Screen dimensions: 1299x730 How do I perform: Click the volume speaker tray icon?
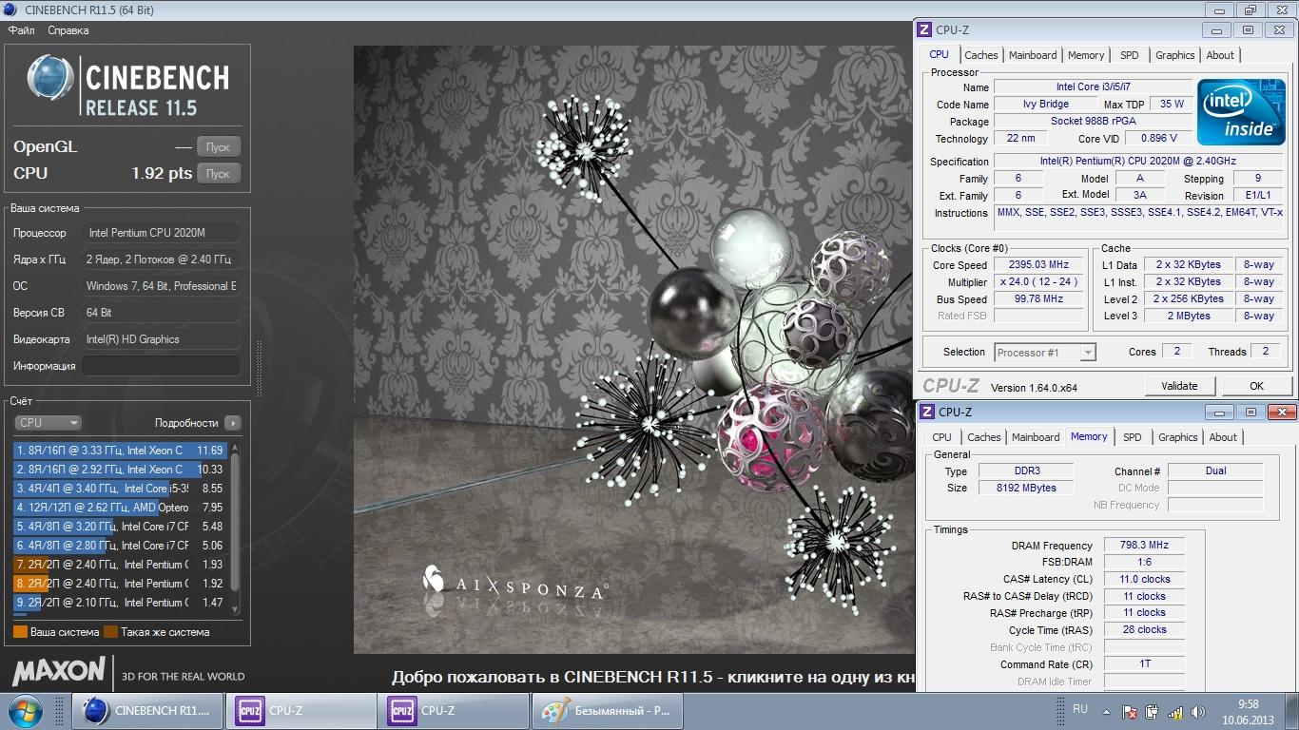pos(1197,712)
